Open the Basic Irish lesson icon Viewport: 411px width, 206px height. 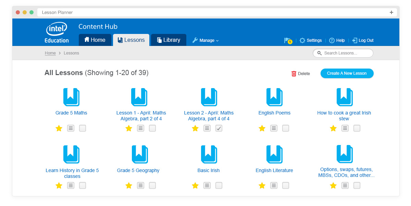click(x=209, y=154)
